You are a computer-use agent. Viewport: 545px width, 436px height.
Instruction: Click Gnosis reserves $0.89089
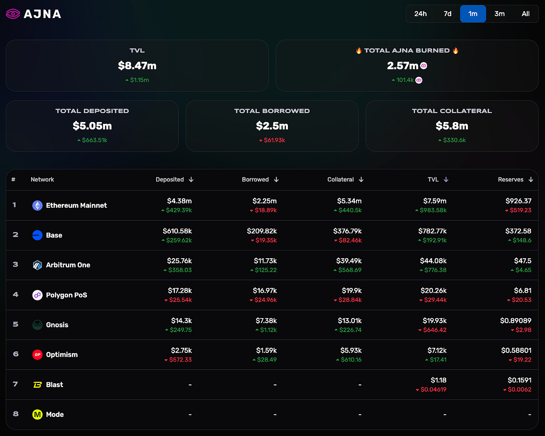(x=515, y=321)
